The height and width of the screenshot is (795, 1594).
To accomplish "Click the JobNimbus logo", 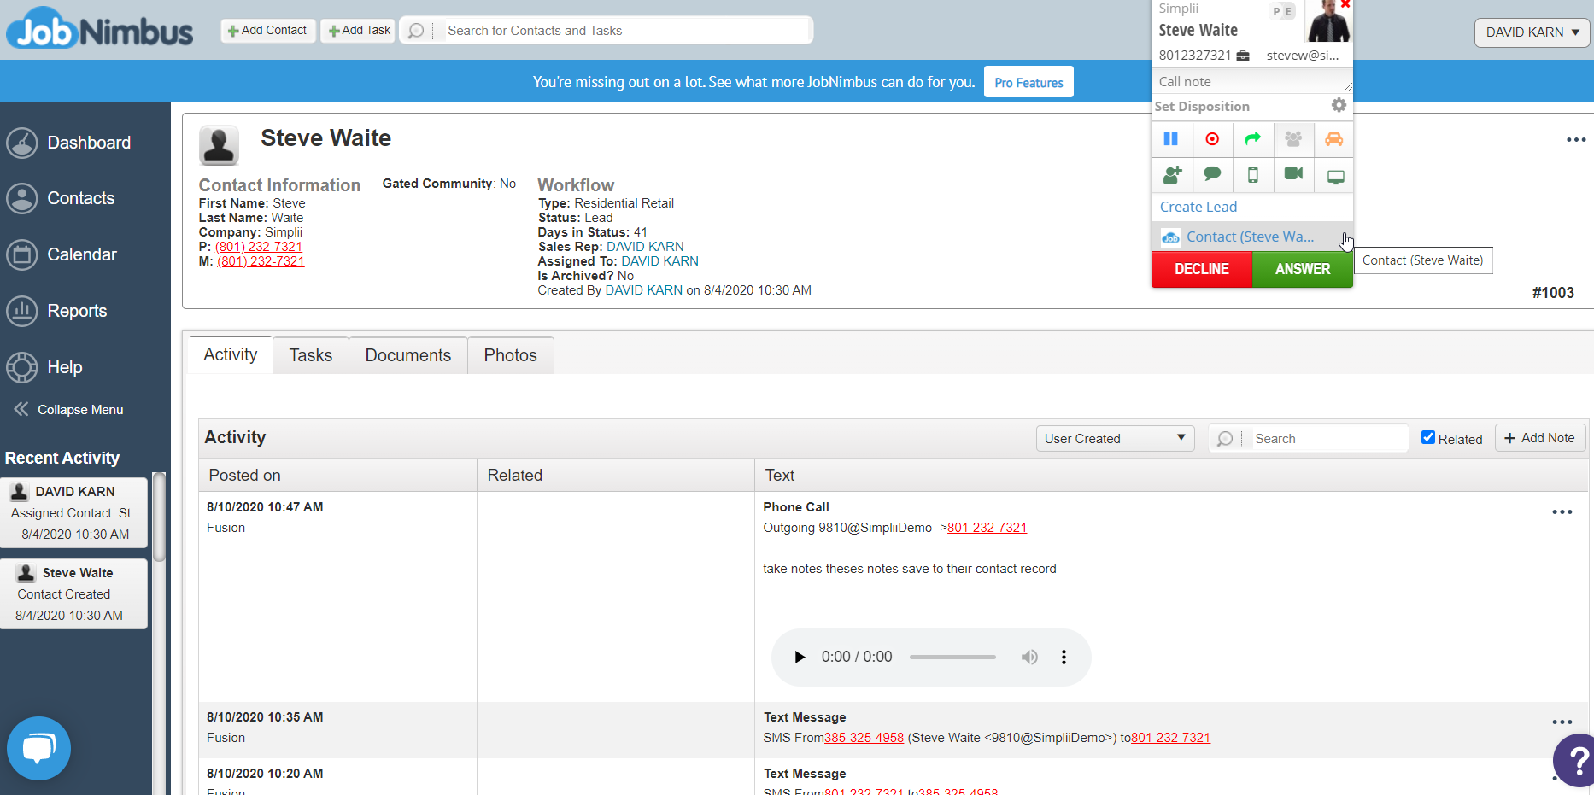I will click(100, 30).
